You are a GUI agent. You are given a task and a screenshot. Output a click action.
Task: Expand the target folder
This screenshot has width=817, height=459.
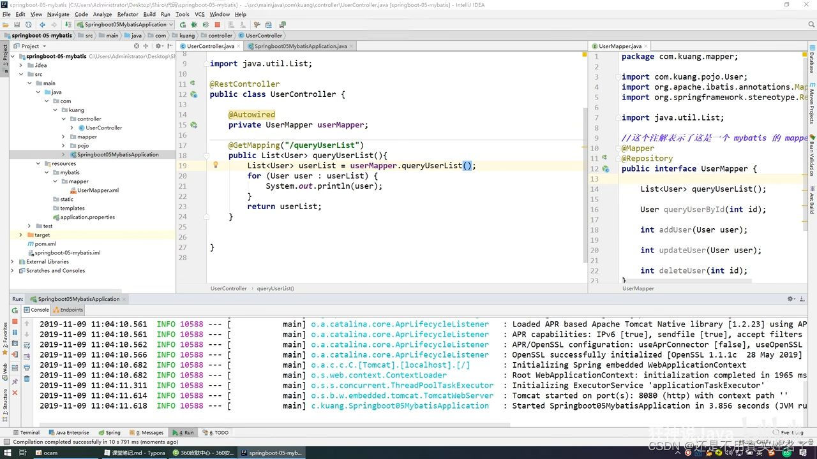21,235
